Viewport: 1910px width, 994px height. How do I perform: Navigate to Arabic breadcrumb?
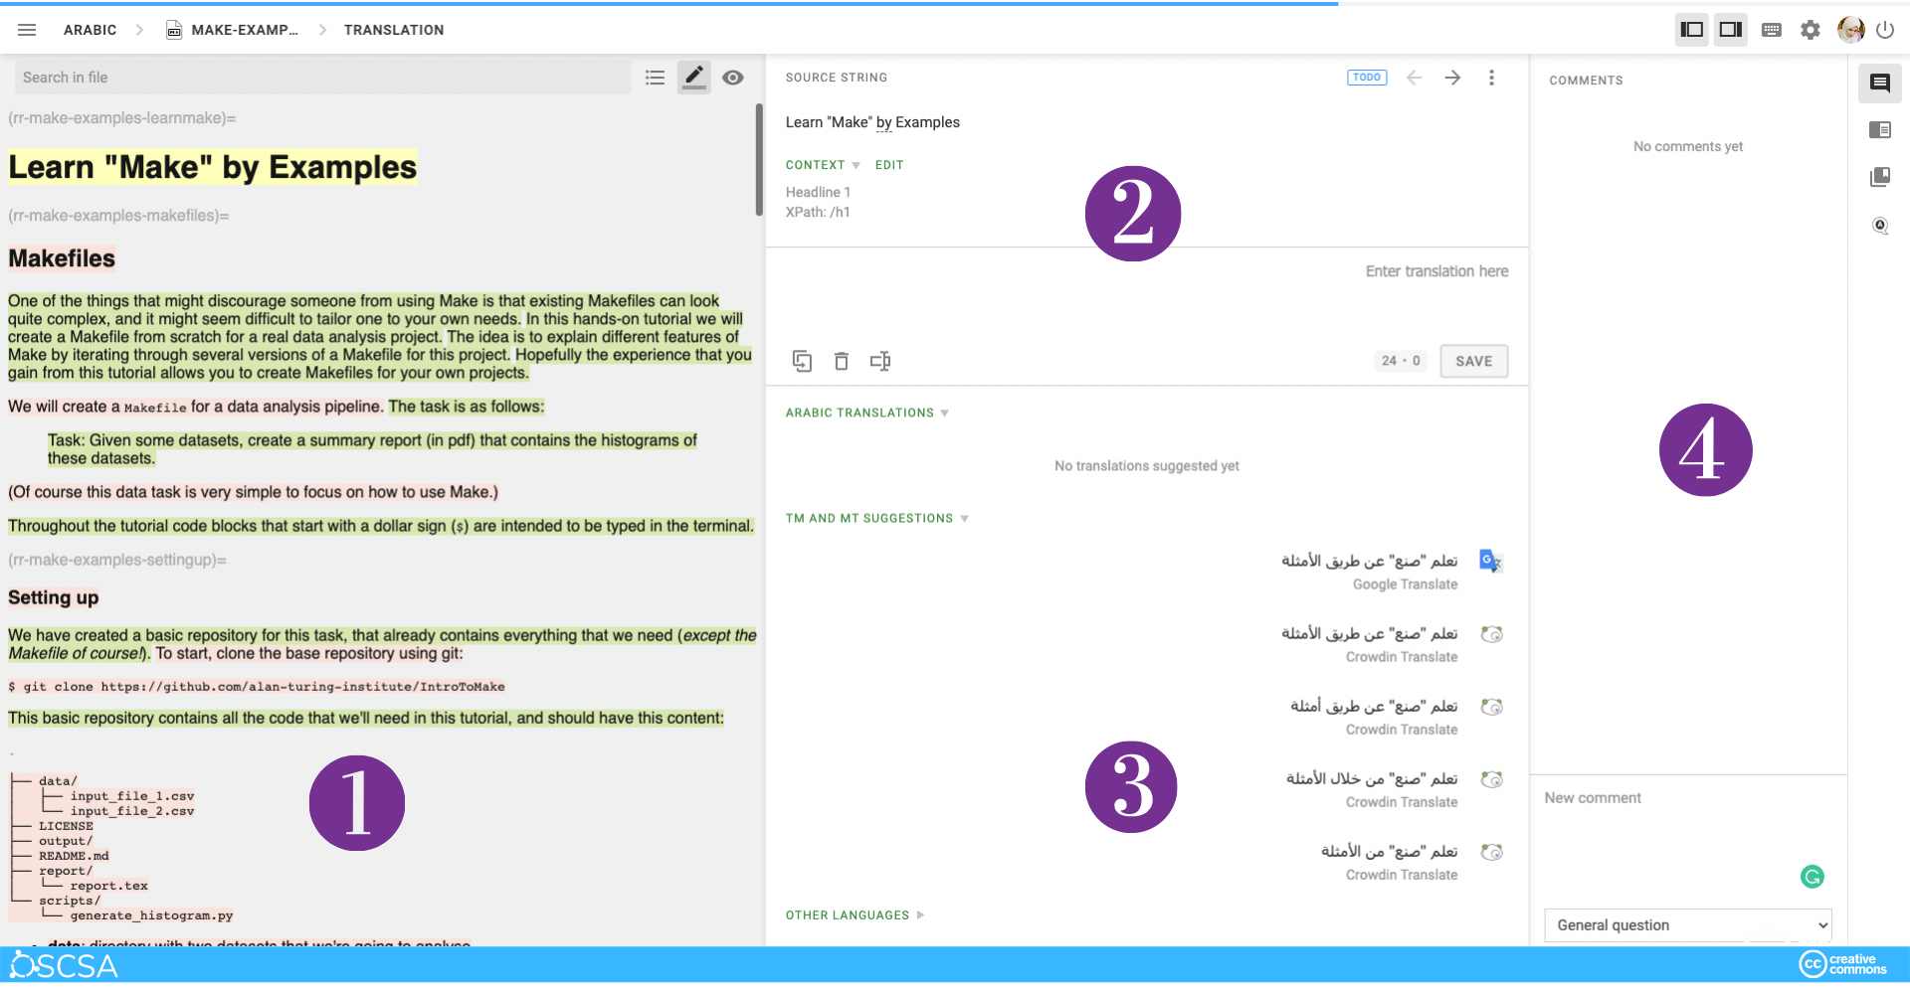(x=90, y=30)
